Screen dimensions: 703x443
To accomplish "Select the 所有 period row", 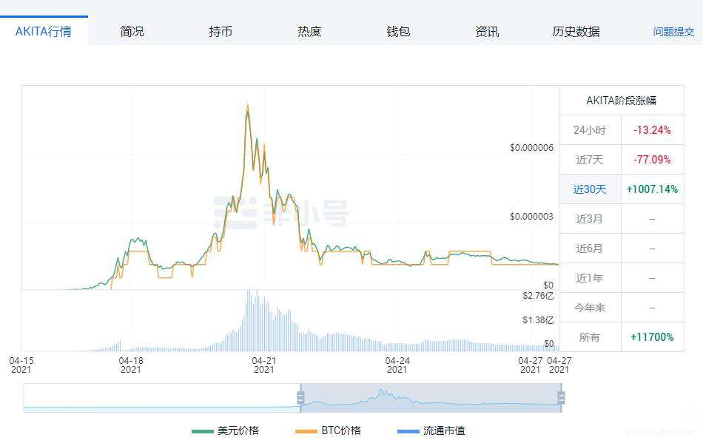I will pos(589,337).
